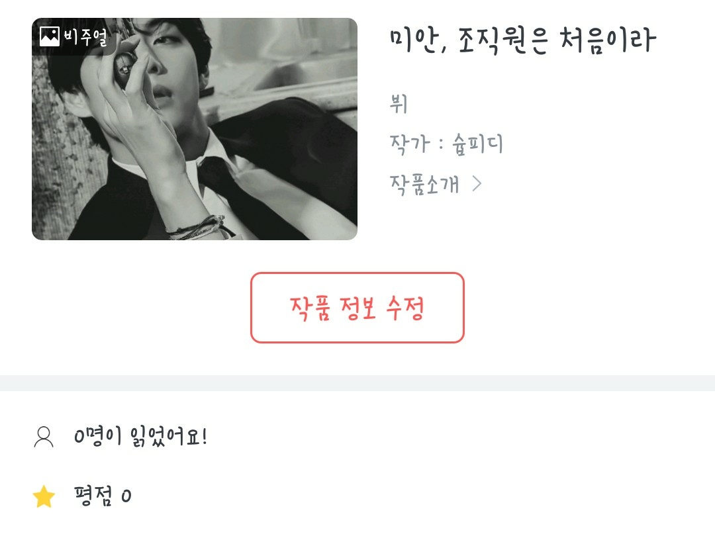Click the gray divider bar below the button

[x=358, y=383]
